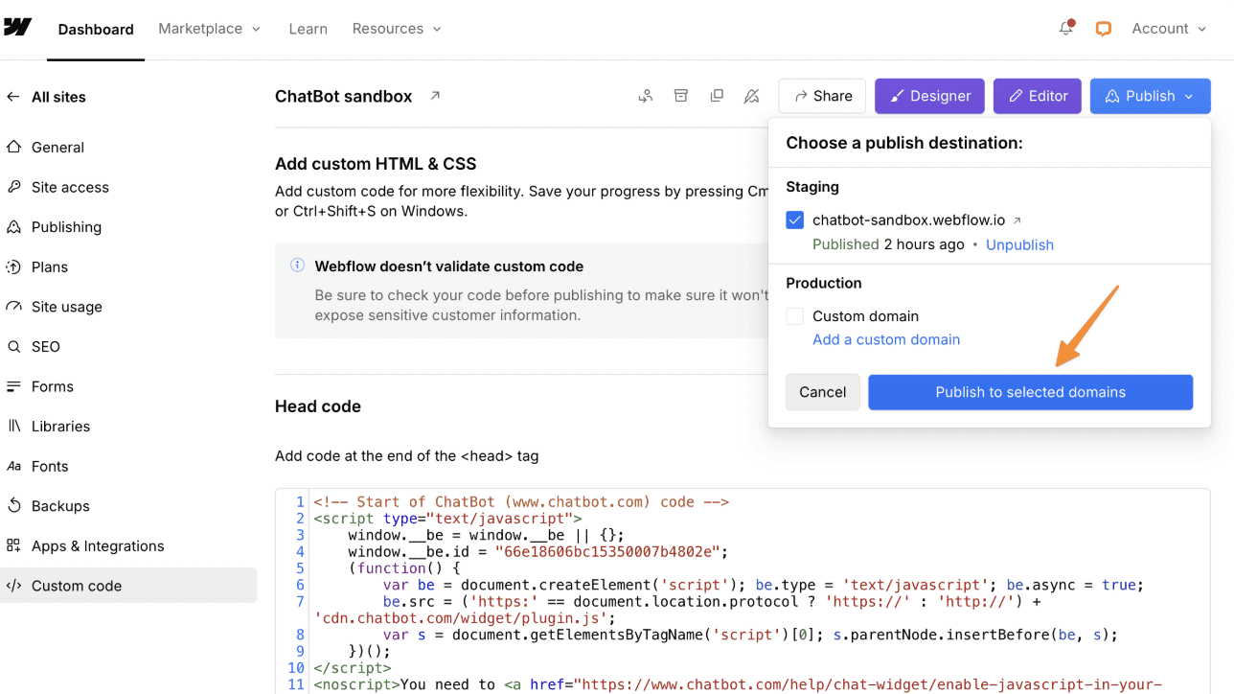Click the SEO magnifier icon
Viewport: 1234px width, 694px height.
click(13, 347)
